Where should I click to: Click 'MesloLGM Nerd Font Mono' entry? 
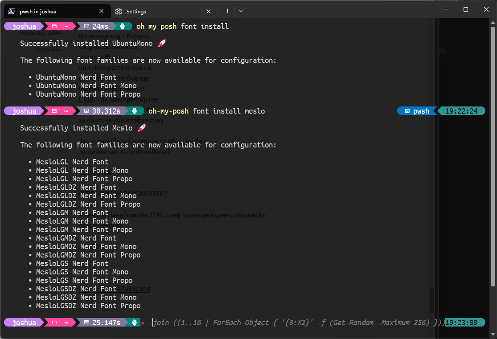click(x=82, y=221)
